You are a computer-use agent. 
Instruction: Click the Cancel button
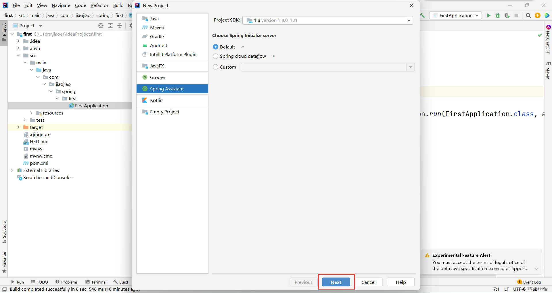[x=368, y=282]
